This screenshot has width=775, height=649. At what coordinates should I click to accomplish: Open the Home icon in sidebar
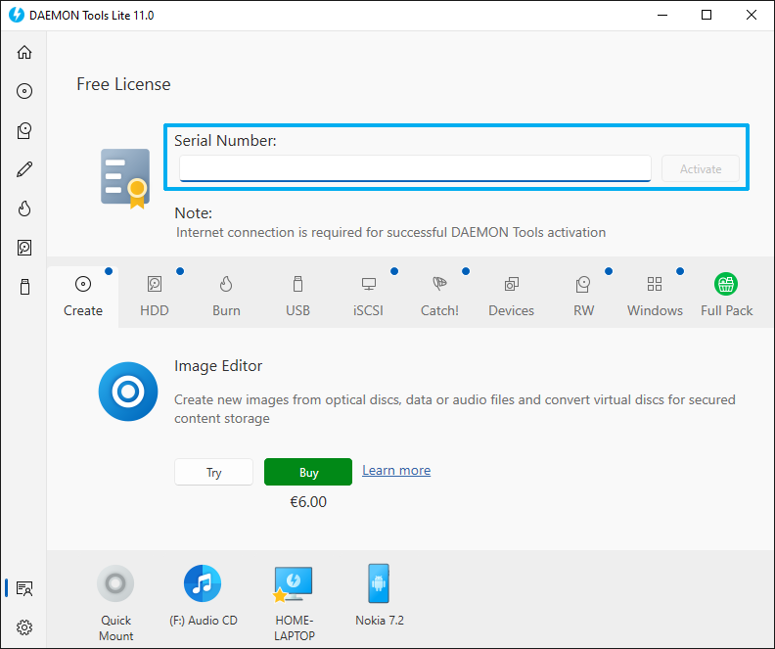[x=24, y=53]
